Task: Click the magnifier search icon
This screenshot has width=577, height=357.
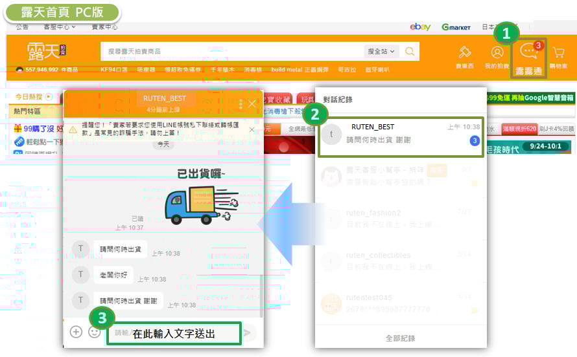Action: (410, 51)
